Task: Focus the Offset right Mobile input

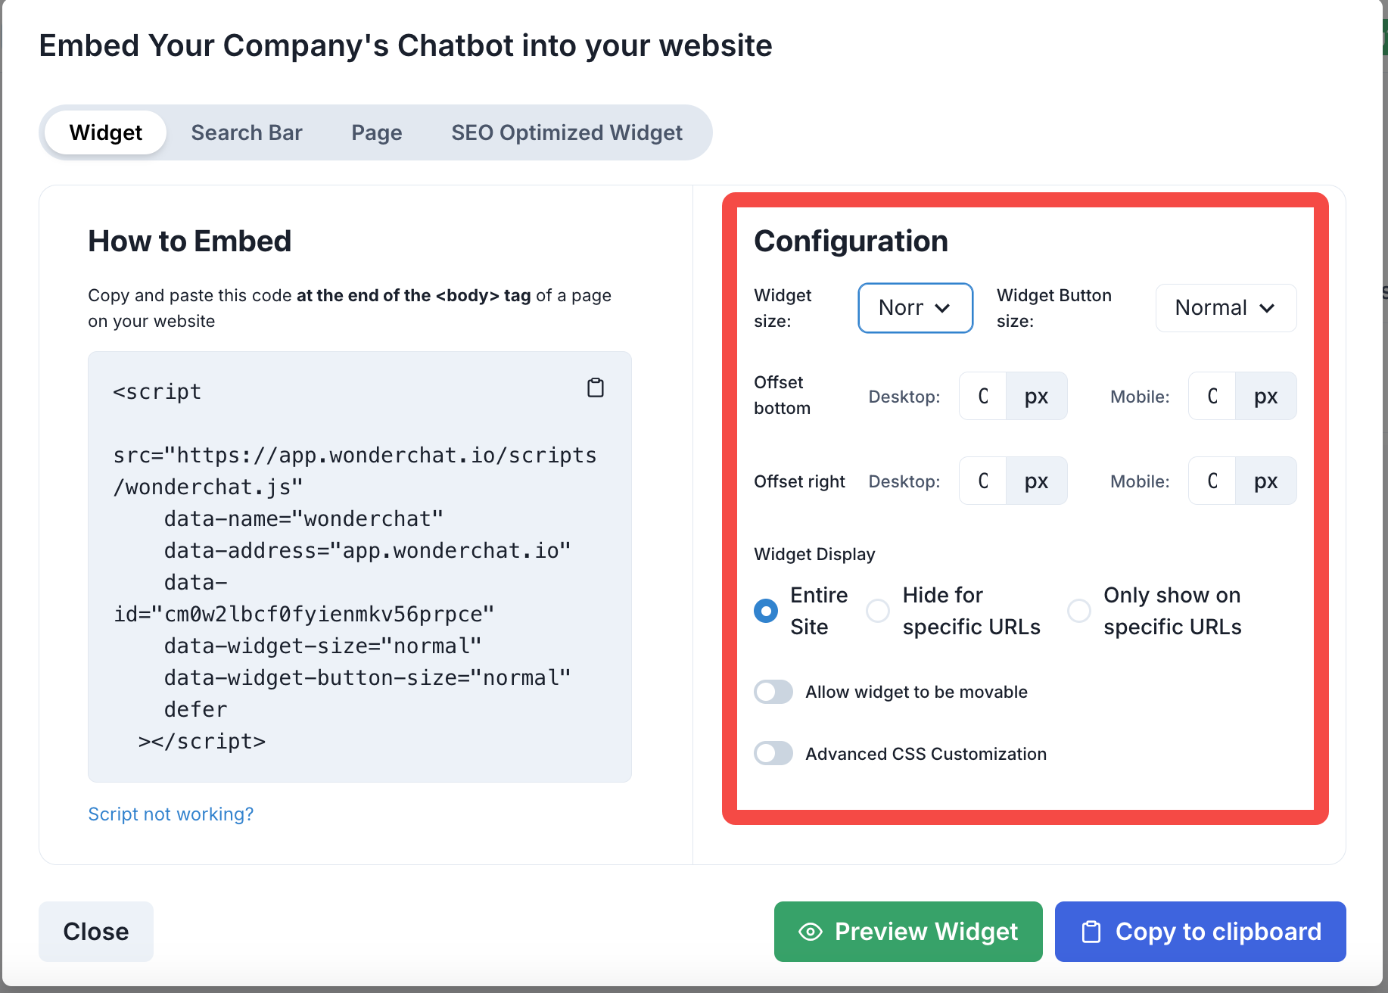Action: [1212, 481]
